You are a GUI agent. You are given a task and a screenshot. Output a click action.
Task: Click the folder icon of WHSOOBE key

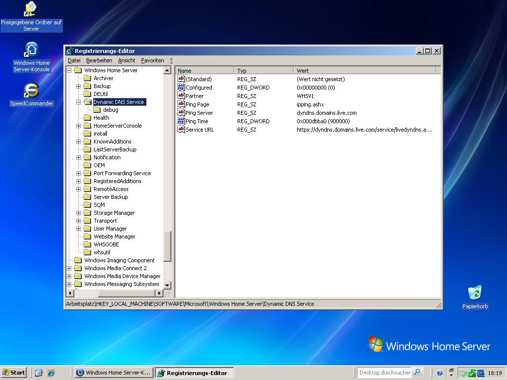(x=87, y=244)
